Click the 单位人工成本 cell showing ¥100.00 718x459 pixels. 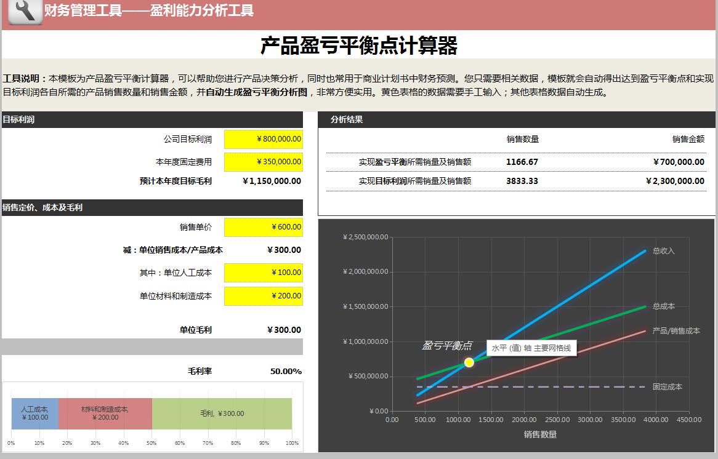[x=264, y=273]
